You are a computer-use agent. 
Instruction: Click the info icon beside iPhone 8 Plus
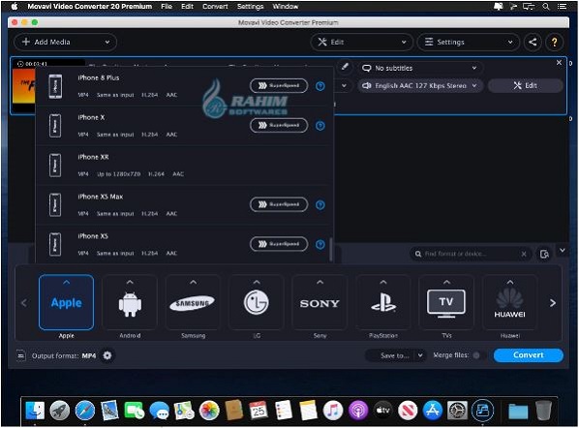(x=320, y=86)
